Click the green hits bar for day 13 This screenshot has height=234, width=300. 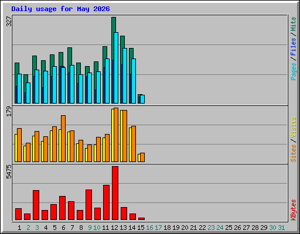click(x=122, y=42)
